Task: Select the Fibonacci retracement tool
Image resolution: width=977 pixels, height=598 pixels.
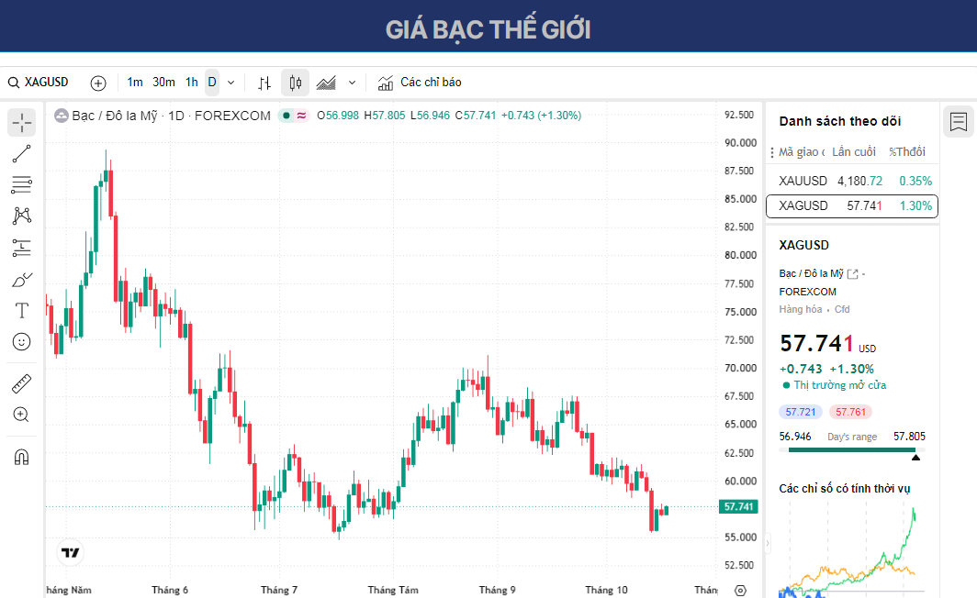Action: (22, 185)
